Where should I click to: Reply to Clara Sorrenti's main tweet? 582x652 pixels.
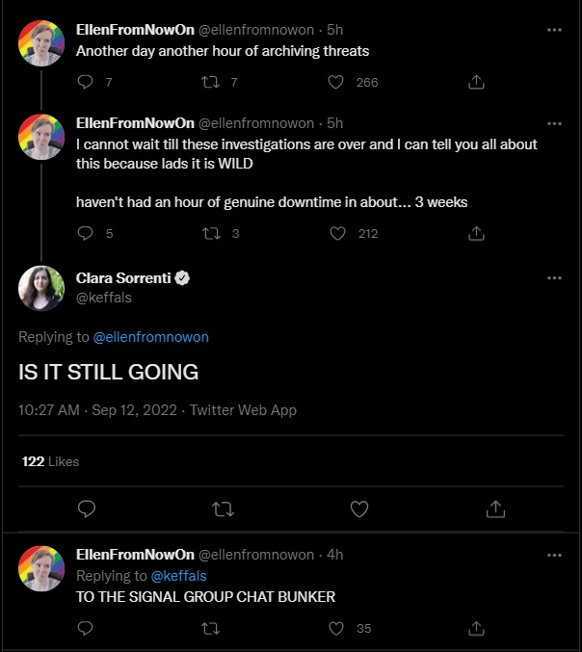click(86, 508)
